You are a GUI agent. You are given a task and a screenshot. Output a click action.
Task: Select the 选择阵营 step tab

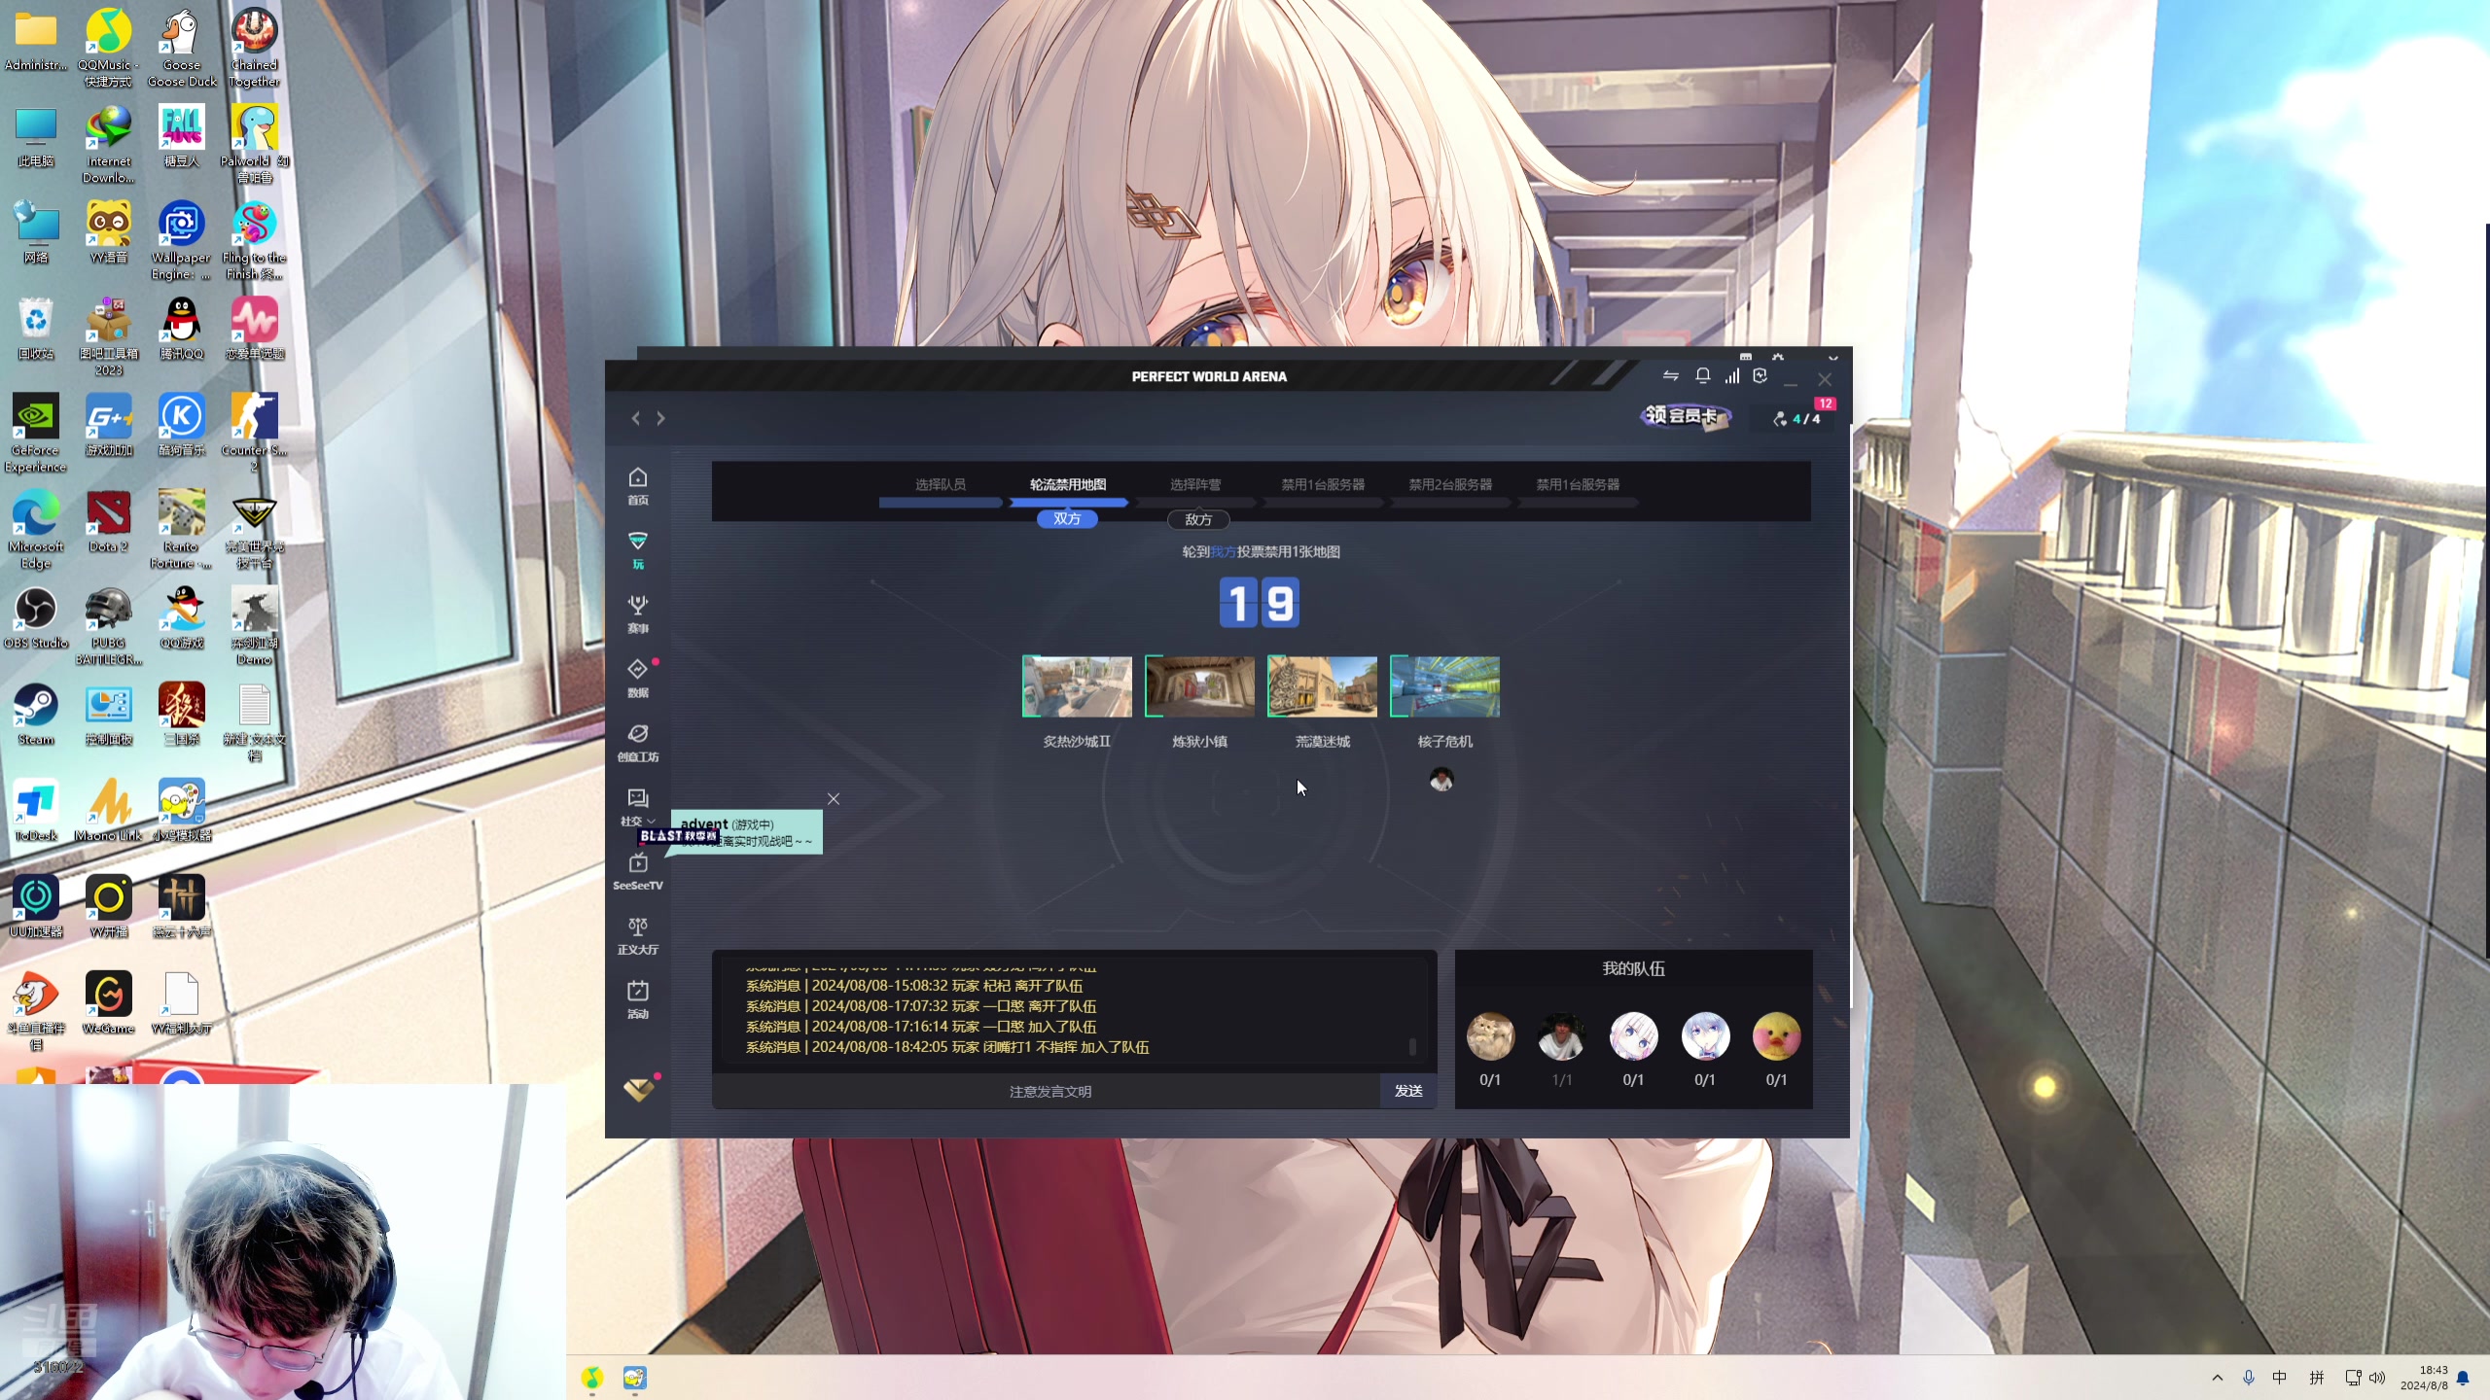[x=1194, y=484]
